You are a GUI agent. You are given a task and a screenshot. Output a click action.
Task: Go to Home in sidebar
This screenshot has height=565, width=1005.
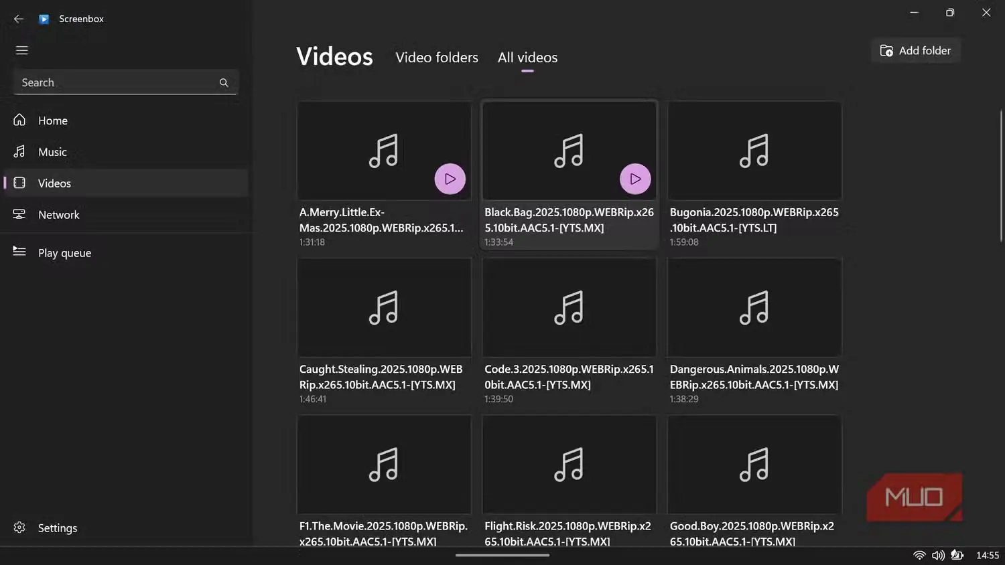pos(125,120)
